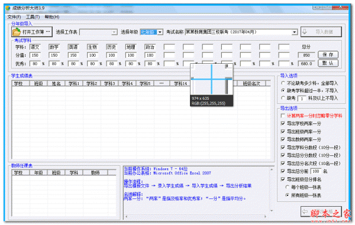
Task: Click the 政治 subject name field
Action: click(150, 47)
